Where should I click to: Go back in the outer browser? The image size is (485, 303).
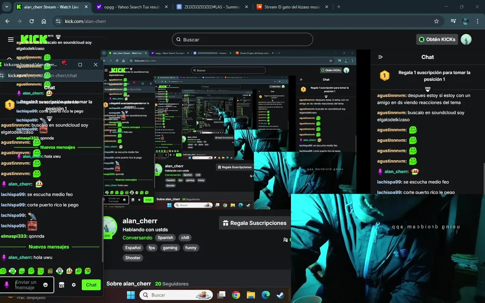(8, 21)
